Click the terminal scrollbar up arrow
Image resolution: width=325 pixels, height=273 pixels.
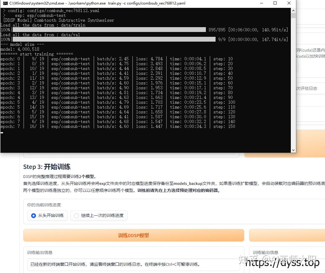[x=293, y=10]
